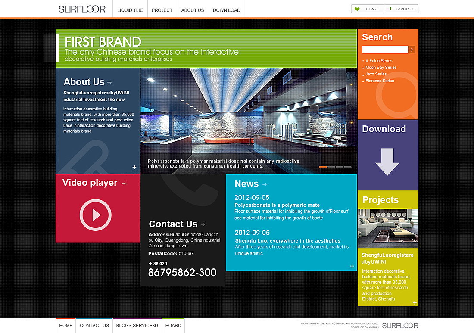Click the FIRST BRAND banner heading
474x333 pixels.
pyautogui.click(x=103, y=42)
